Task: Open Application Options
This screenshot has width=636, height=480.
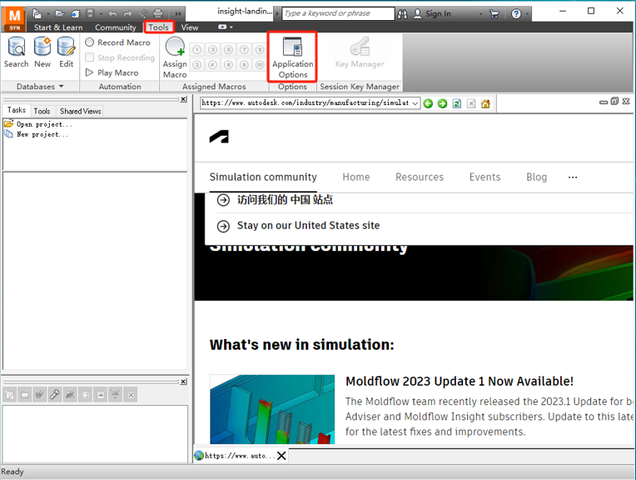Action: [x=292, y=57]
